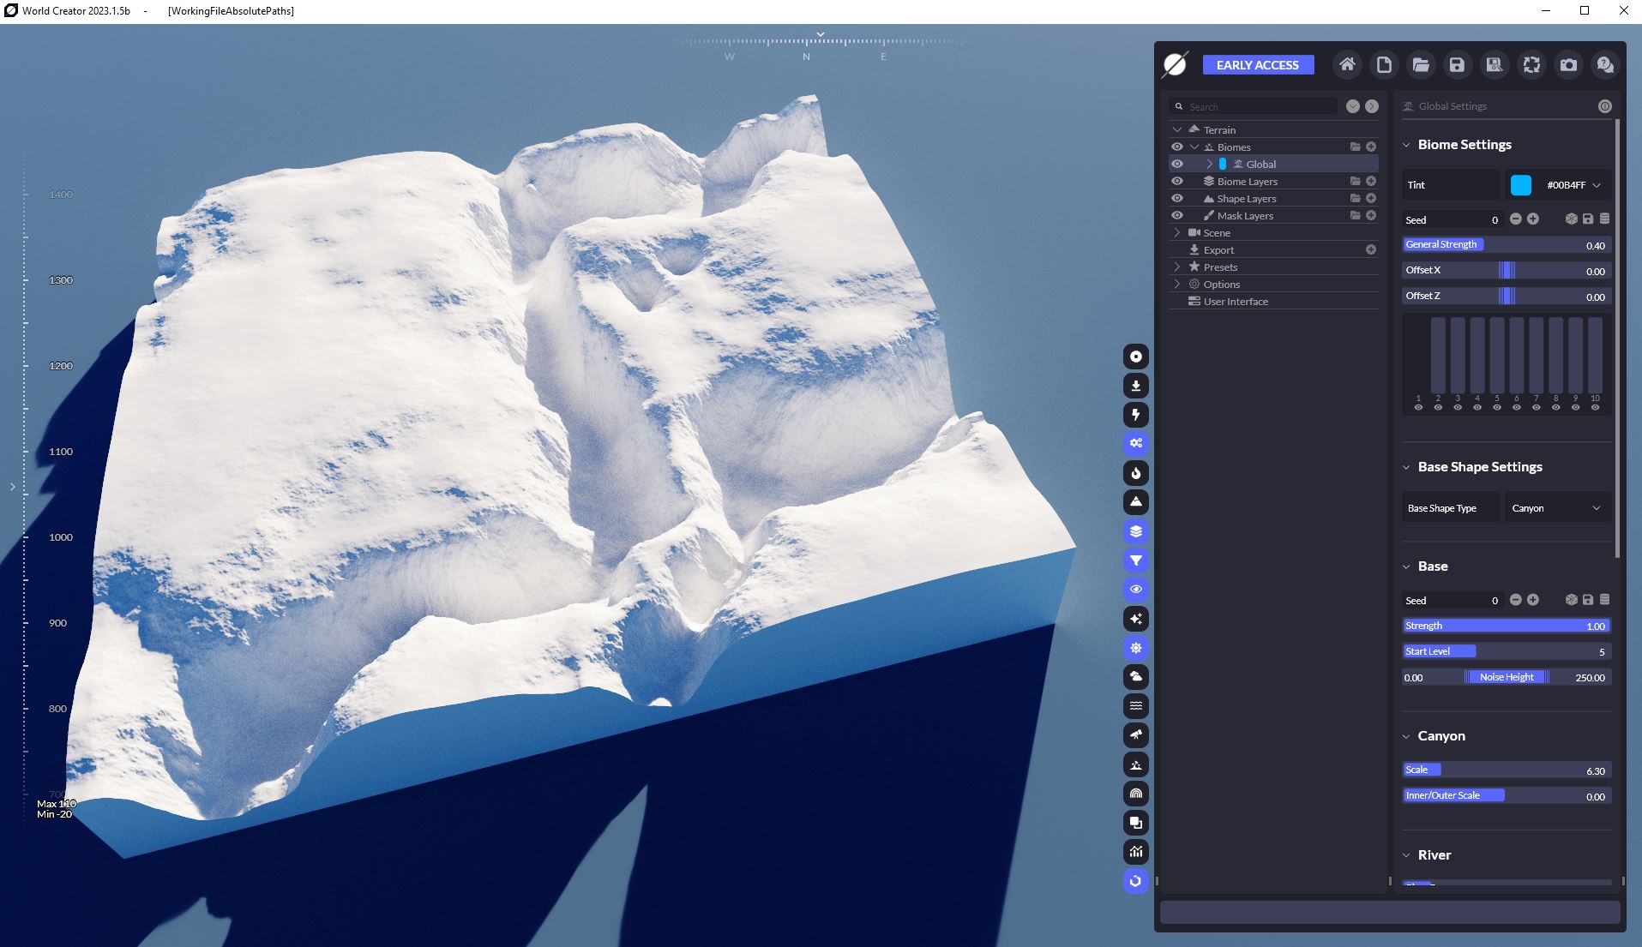Click the flame icon in viewport toolbar
This screenshot has height=947, width=1642.
(x=1136, y=473)
